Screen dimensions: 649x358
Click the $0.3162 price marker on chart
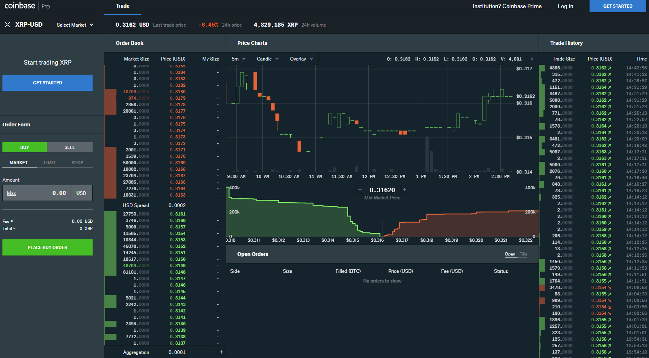(x=525, y=96)
